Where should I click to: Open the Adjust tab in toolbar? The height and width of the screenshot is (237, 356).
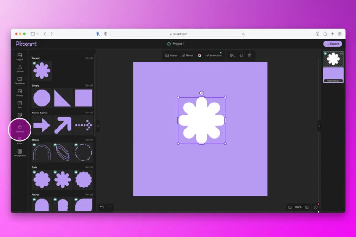tap(171, 56)
